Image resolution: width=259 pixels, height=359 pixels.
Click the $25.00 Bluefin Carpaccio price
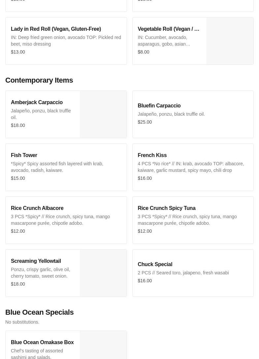(x=145, y=122)
